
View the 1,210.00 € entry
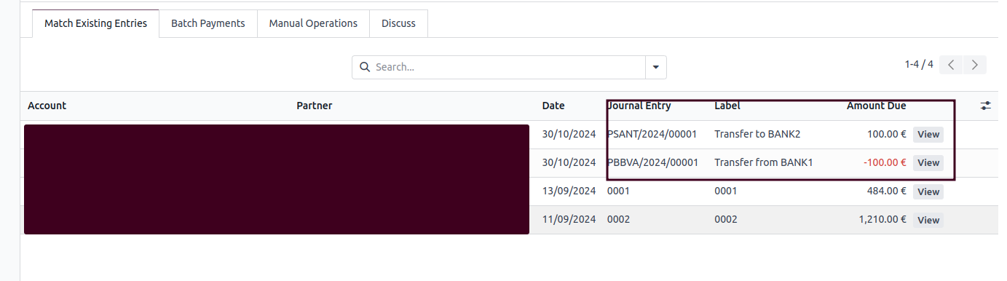928,220
